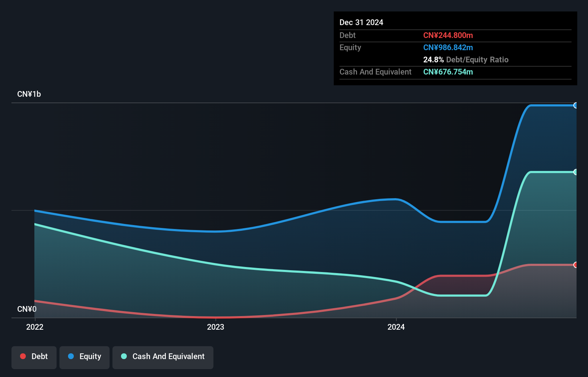Click the blue Equity legend dot

click(71, 356)
